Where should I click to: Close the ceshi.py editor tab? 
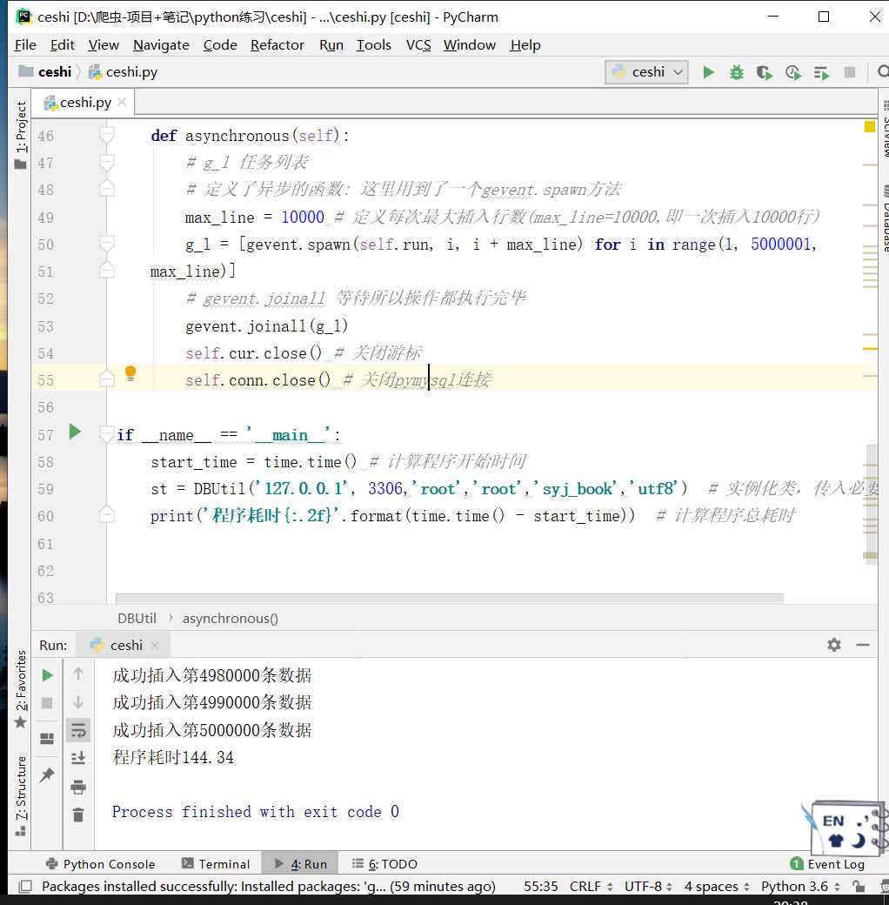point(122,102)
